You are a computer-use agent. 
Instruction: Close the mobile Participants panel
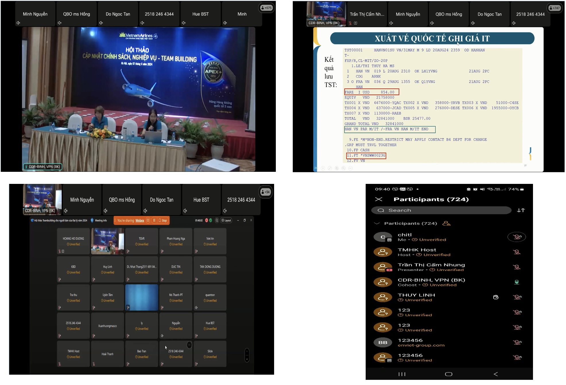click(x=379, y=199)
